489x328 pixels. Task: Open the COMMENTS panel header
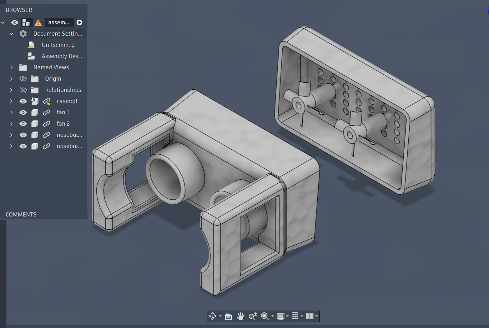click(x=44, y=215)
